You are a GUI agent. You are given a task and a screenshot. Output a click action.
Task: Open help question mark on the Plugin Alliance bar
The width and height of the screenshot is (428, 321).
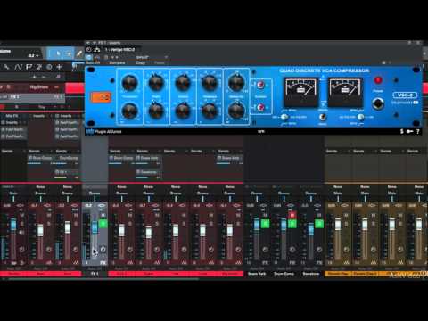click(x=418, y=131)
